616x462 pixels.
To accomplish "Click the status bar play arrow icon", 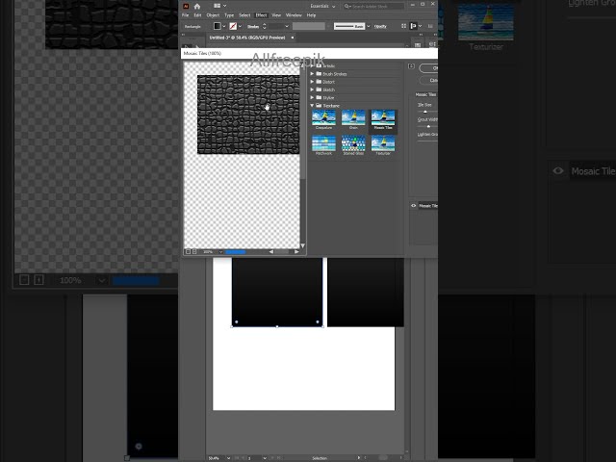I will point(358,458).
